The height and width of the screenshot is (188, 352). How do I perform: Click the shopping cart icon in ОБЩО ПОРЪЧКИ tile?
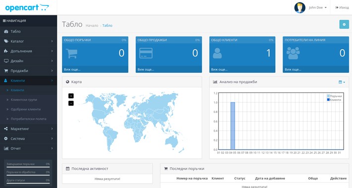point(72,53)
